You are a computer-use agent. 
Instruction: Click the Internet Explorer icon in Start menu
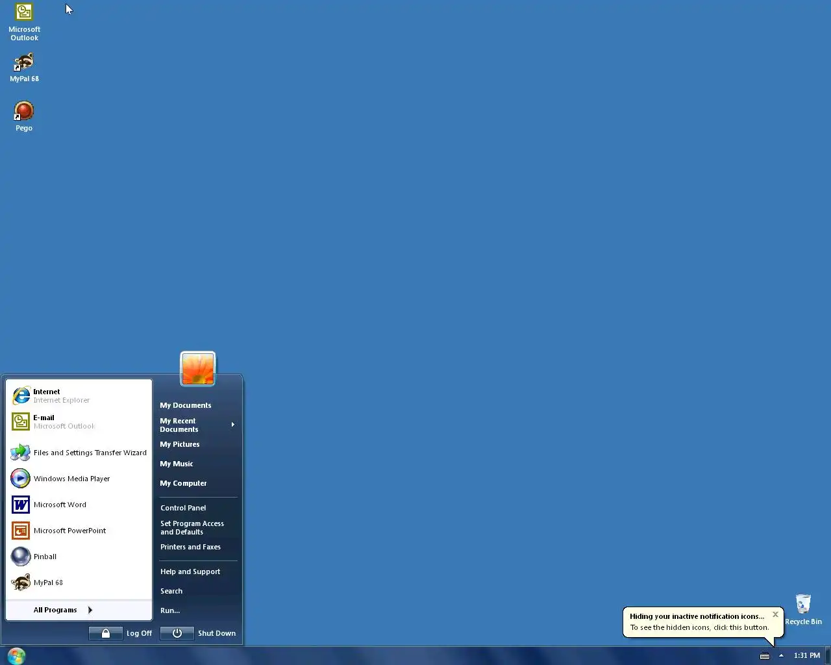click(x=21, y=395)
